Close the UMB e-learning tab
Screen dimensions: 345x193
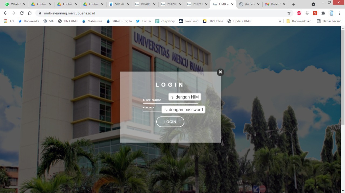(232, 4)
